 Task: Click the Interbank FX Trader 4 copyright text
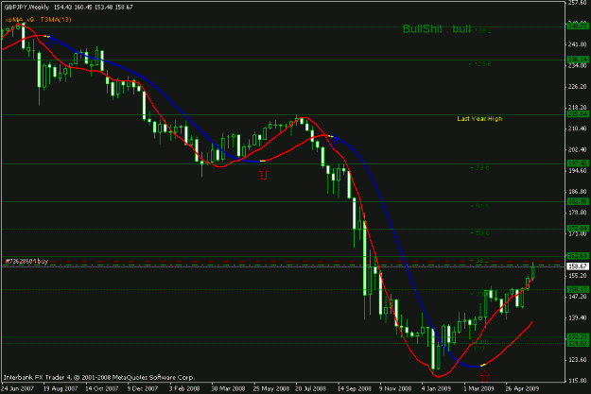99,377
